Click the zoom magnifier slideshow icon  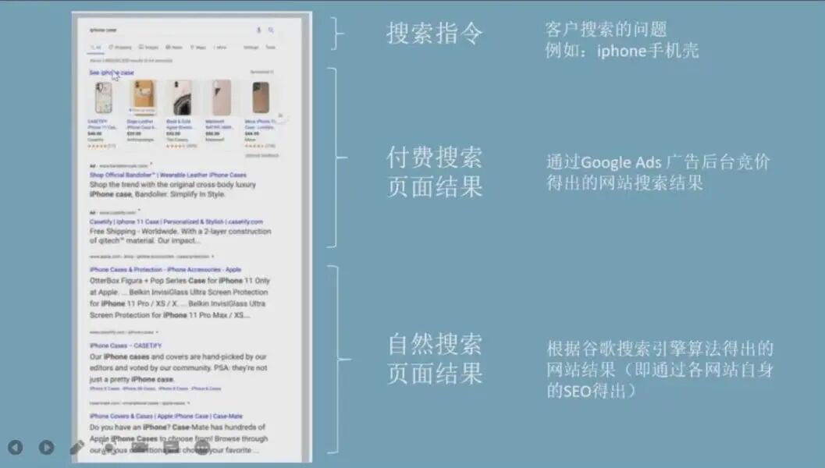point(109,447)
